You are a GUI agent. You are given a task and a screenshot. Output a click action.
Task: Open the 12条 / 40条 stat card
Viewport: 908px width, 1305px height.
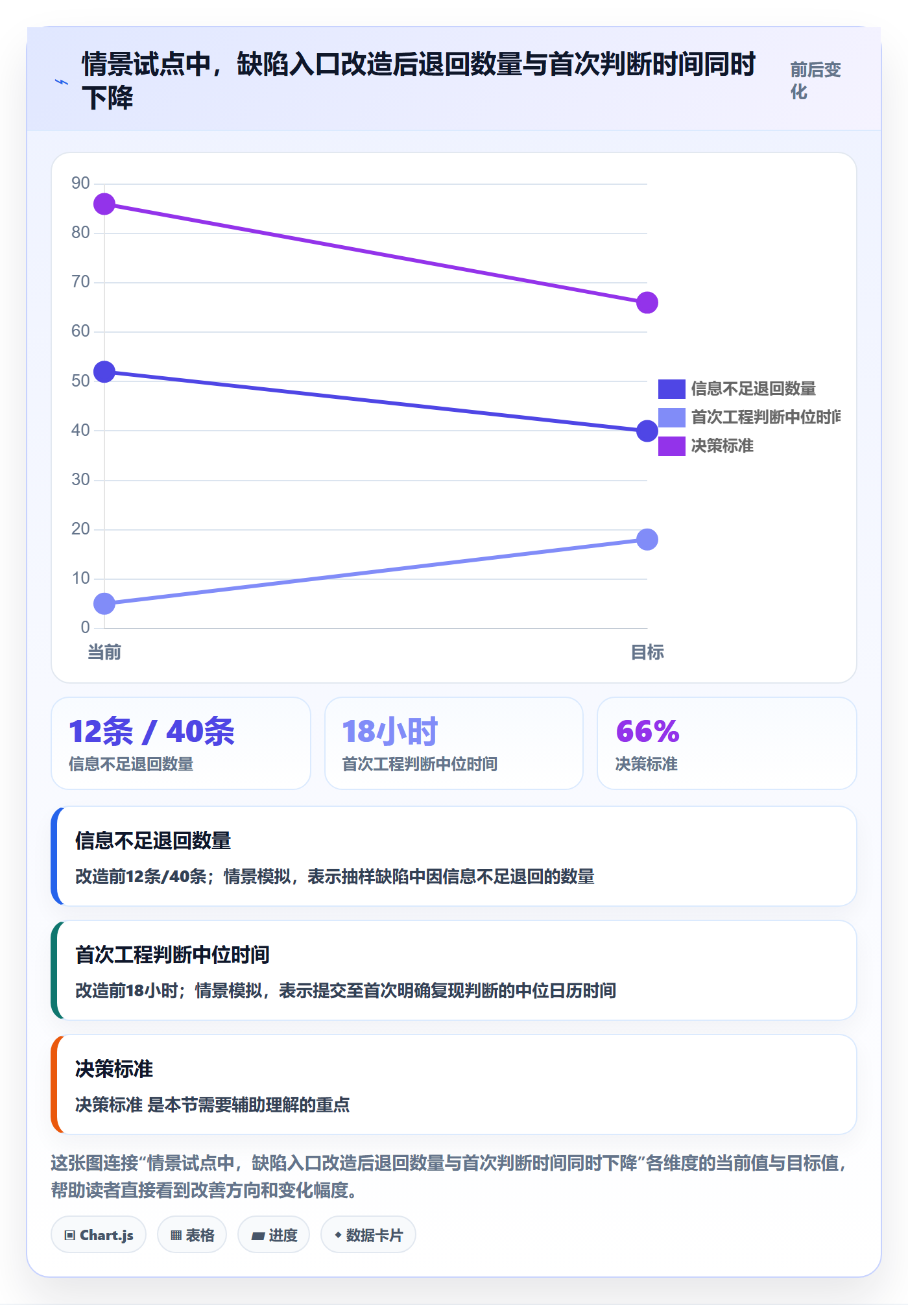click(181, 743)
